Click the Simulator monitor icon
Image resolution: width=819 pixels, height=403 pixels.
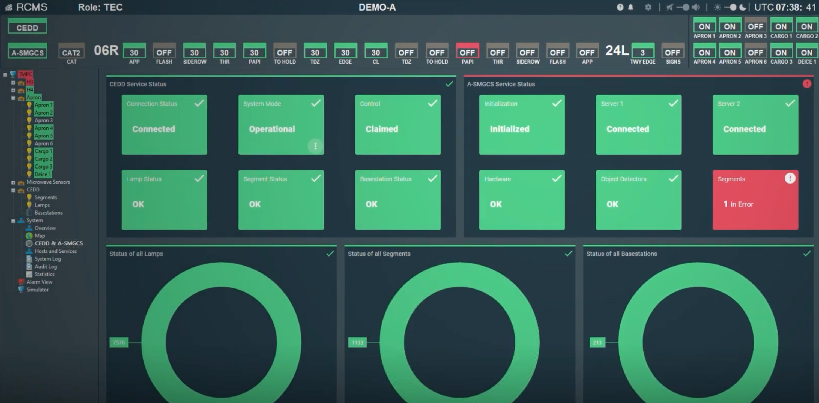point(21,290)
